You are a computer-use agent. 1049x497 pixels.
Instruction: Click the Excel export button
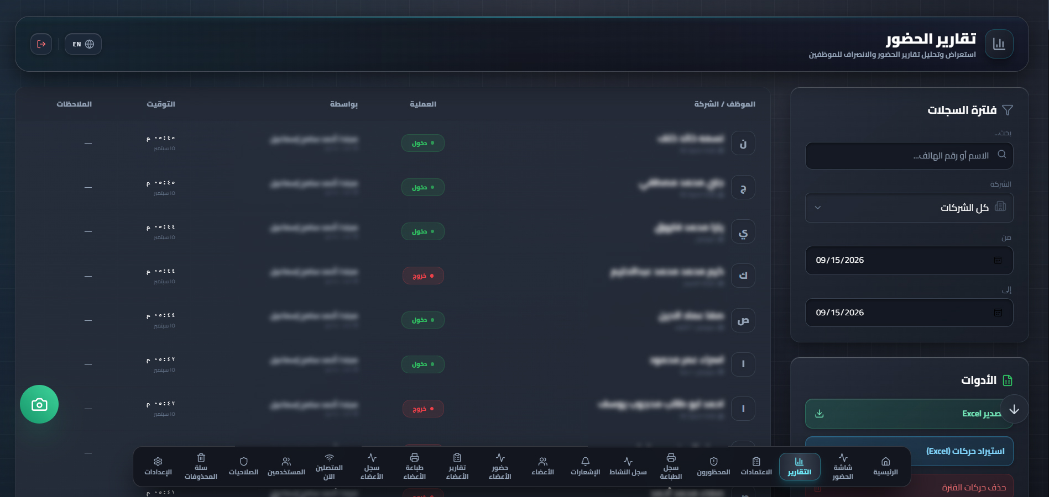[x=909, y=414]
